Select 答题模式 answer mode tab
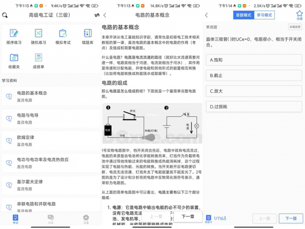Screen dimensions: 305x229 pyautogui.click(x=244, y=15)
